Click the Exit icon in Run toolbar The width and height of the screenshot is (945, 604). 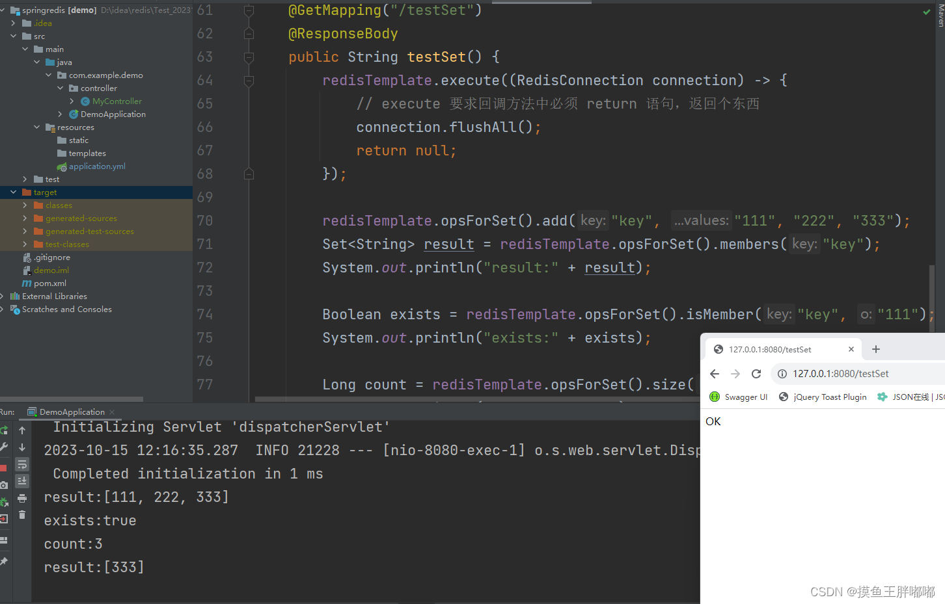[x=3, y=519]
